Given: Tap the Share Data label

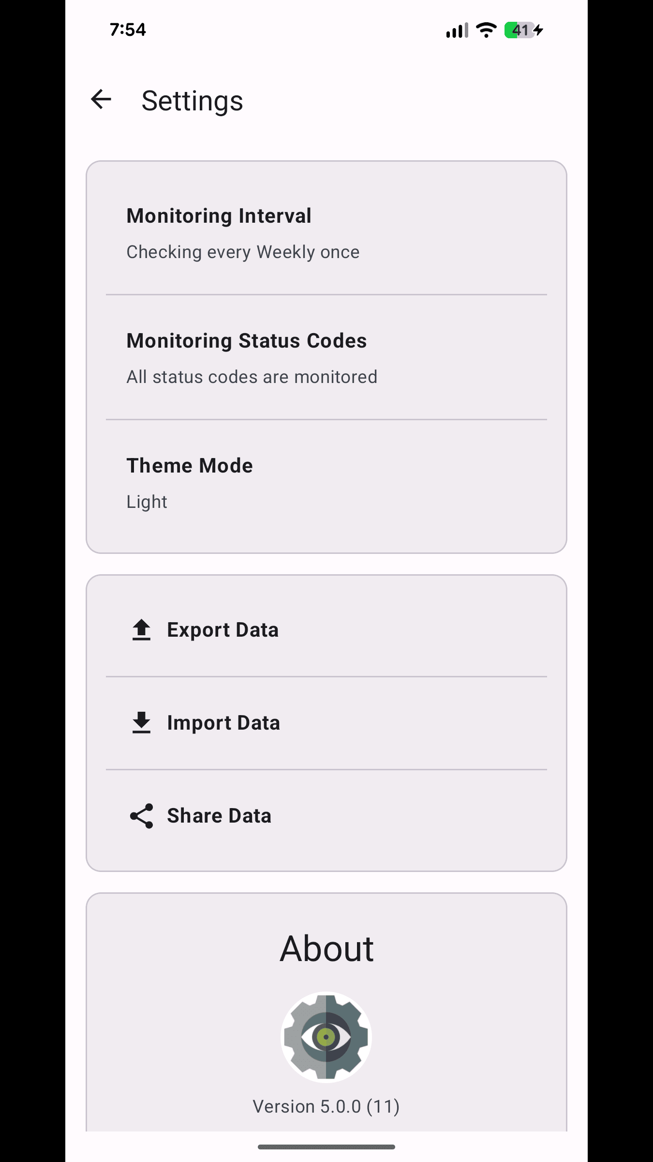Looking at the screenshot, I should (219, 816).
